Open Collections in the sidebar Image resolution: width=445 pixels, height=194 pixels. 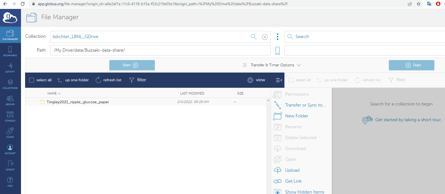[10, 84]
